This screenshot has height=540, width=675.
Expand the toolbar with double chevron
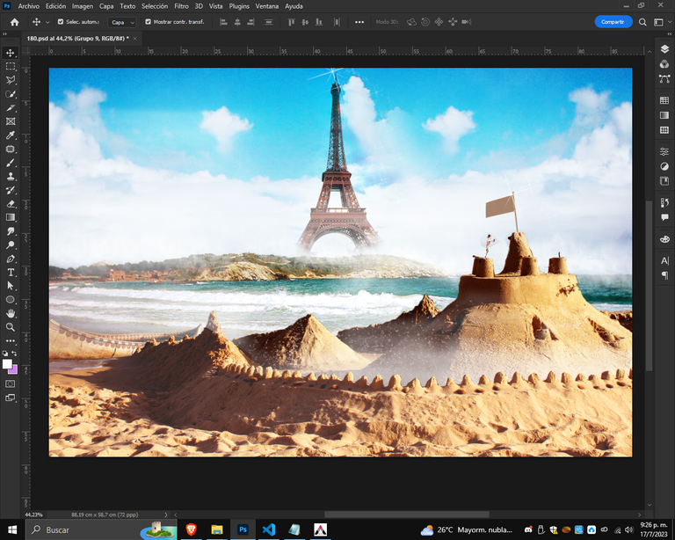point(4,34)
